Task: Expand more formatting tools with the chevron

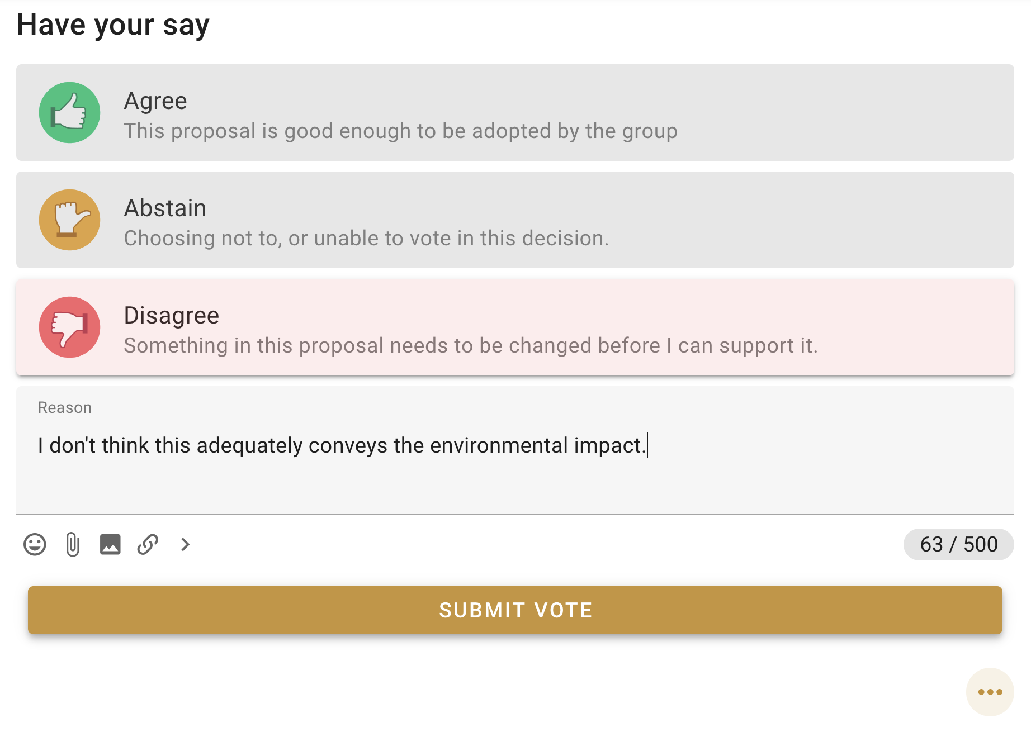Action: tap(186, 544)
